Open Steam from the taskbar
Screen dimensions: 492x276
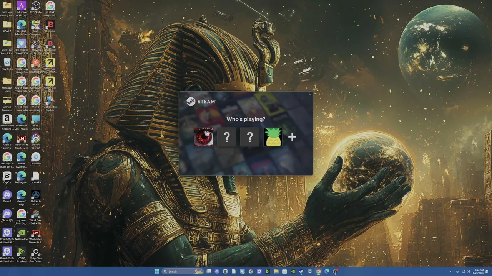pyautogui.click(x=301, y=271)
